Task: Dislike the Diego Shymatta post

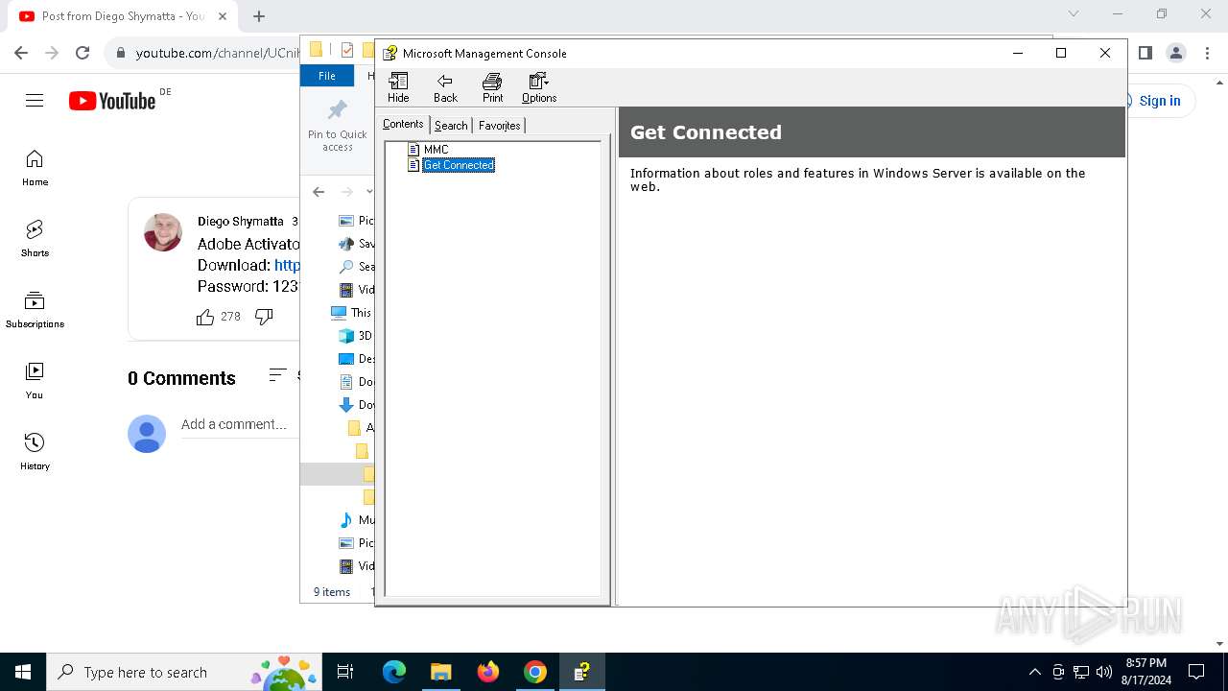Action: [x=264, y=317]
